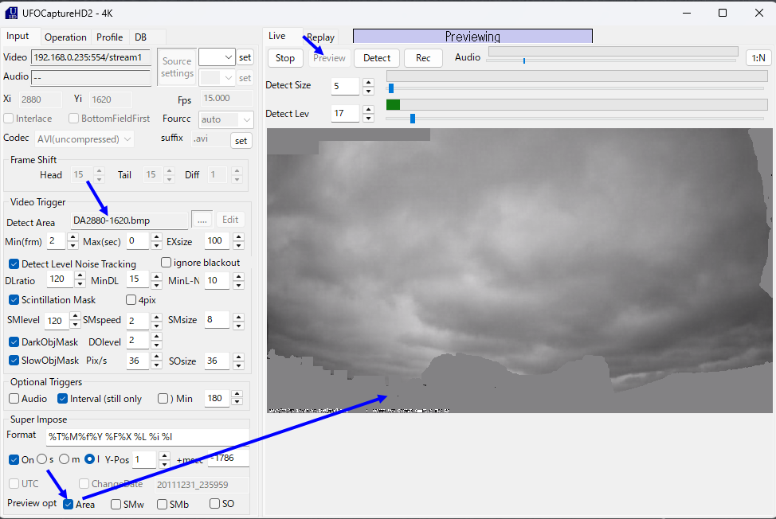Screen dimensions: 776x519
Task: Enable the ignore blackout checkbox
Action: 167,263
